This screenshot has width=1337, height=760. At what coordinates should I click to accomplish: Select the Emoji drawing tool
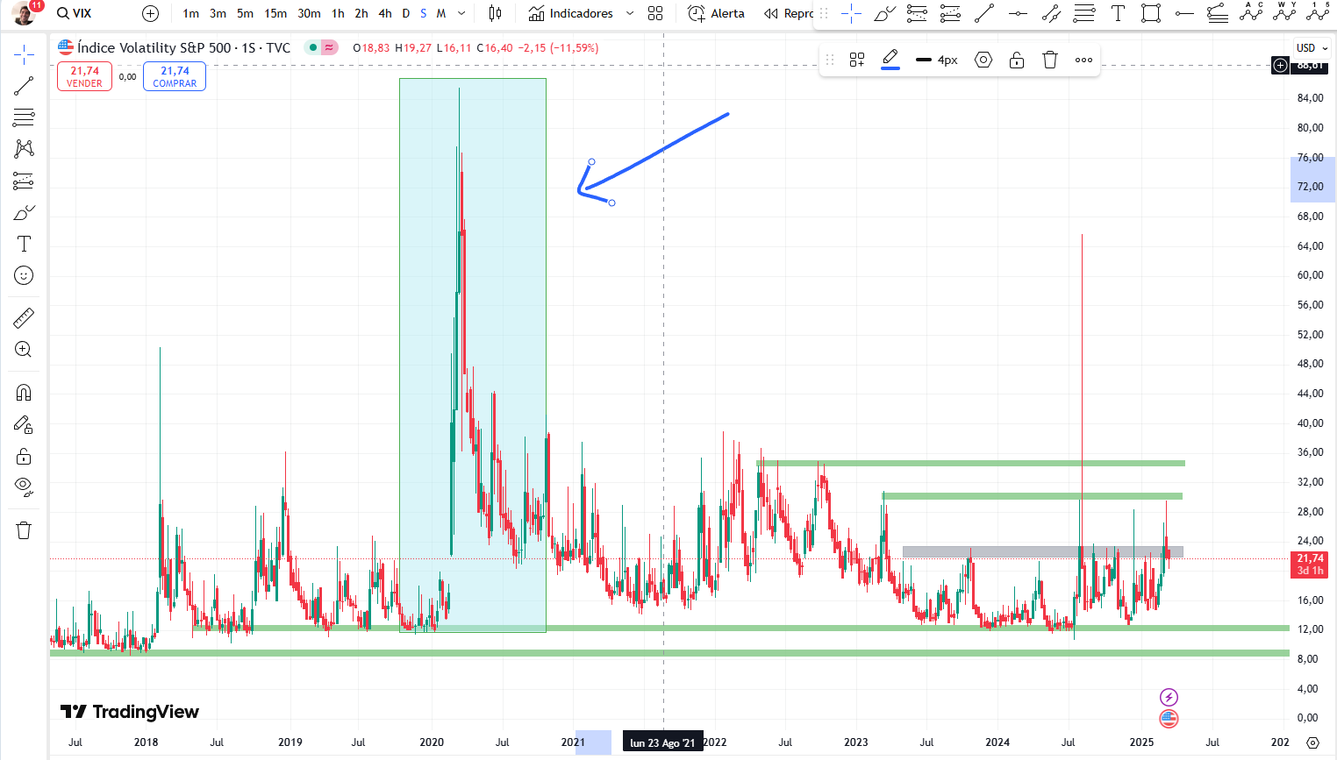point(23,275)
